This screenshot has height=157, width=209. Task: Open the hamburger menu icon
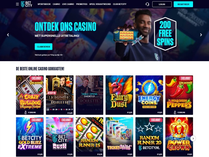[17, 4]
